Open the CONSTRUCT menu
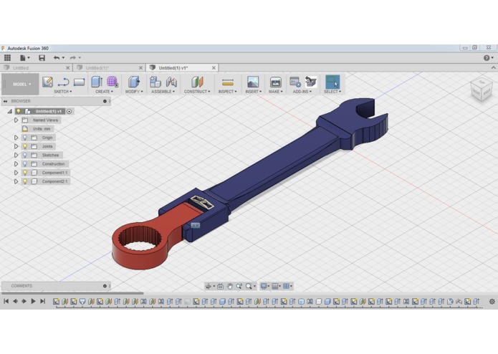 pyautogui.click(x=197, y=92)
